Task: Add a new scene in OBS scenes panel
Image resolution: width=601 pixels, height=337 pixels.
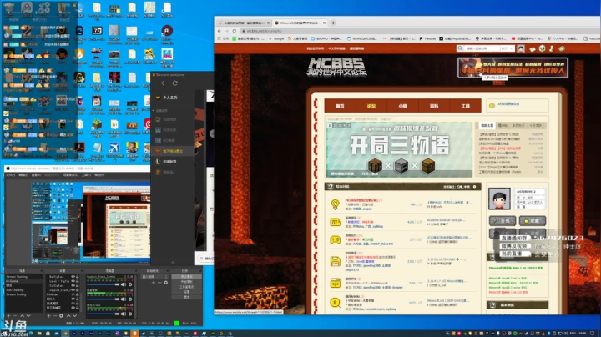Action: 8,315
